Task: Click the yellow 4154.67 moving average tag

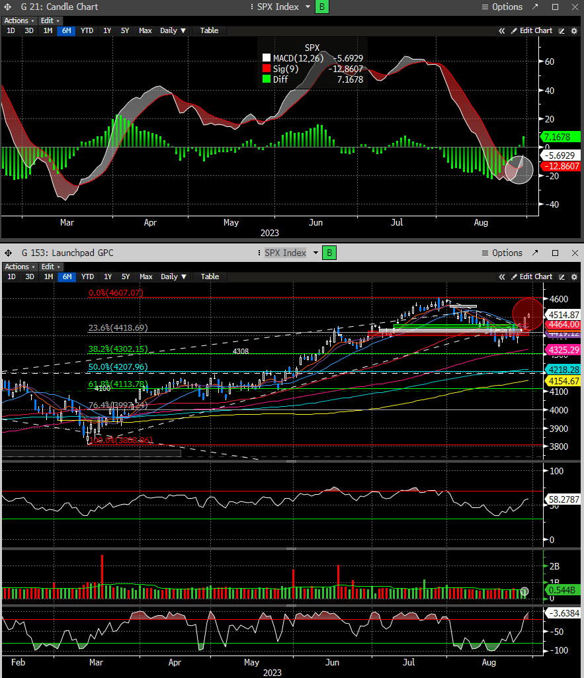Action: [563, 381]
